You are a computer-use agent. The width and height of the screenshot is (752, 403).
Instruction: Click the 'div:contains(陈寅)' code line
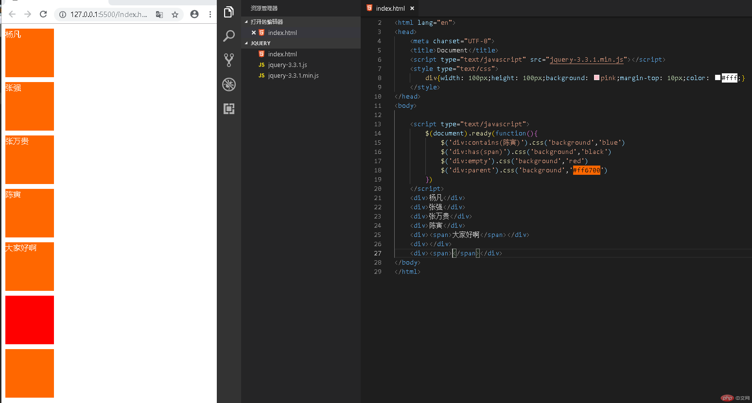533,143
